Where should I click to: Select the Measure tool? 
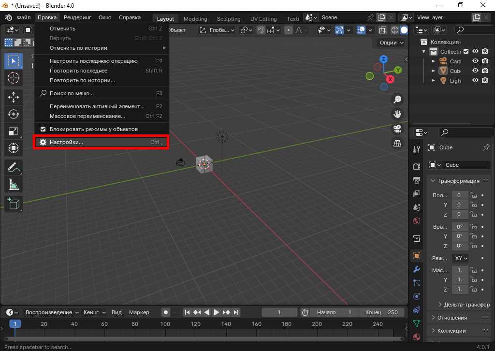coord(14,184)
